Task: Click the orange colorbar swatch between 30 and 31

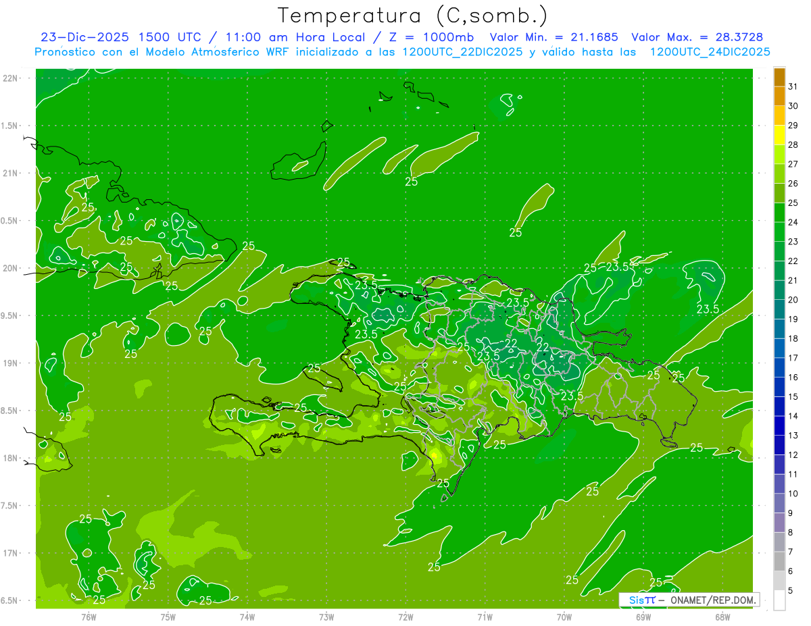Action: (x=779, y=96)
